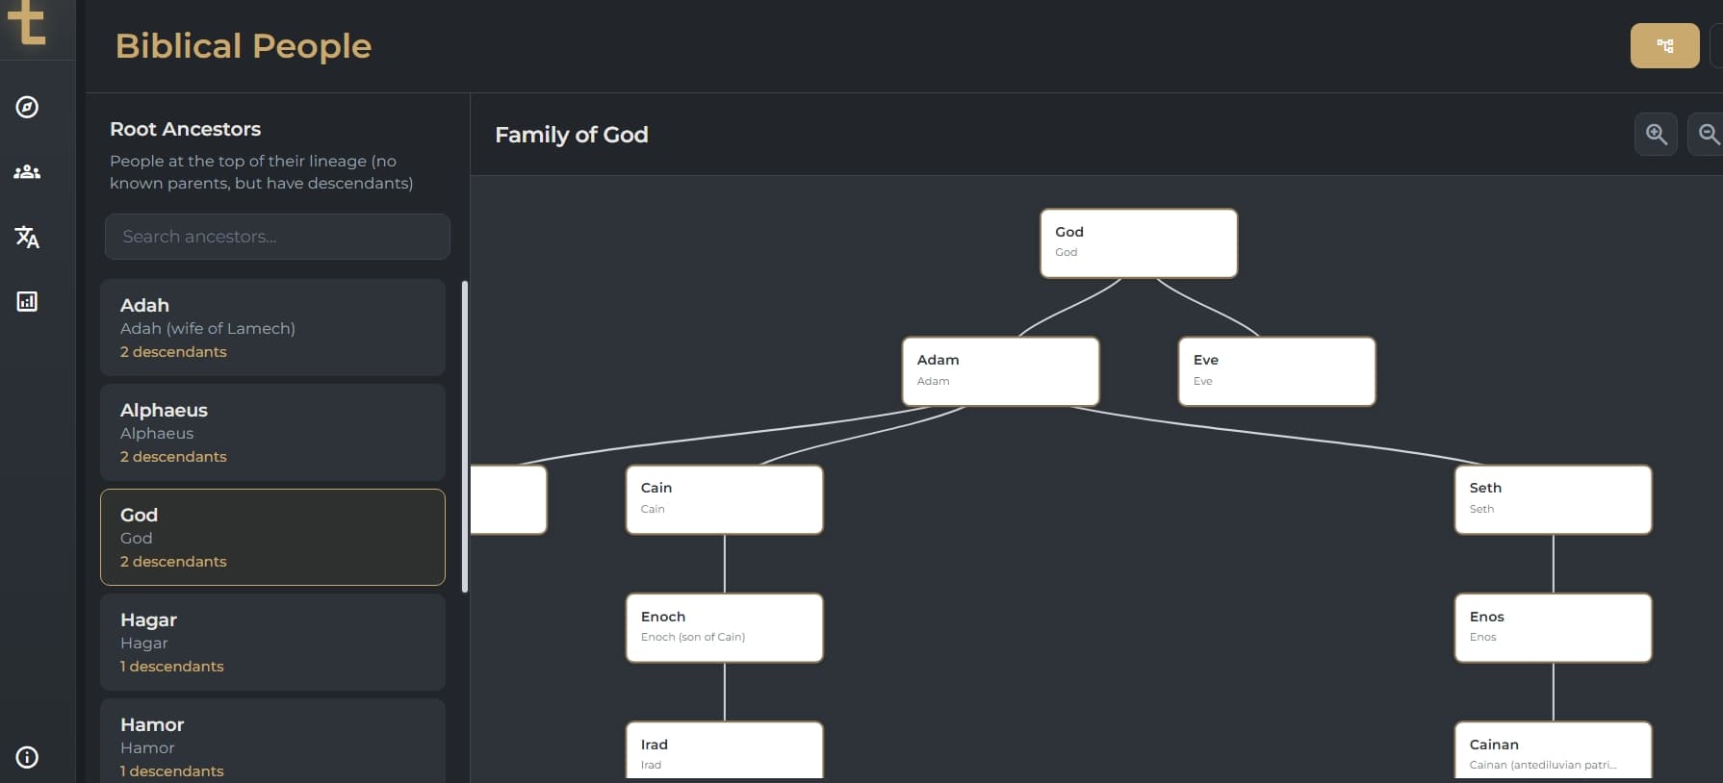Click the Eve node in family tree

pos(1276,370)
